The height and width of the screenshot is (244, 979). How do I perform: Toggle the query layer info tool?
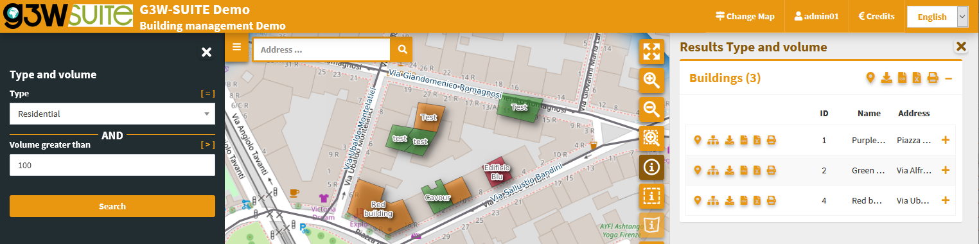coord(652,167)
